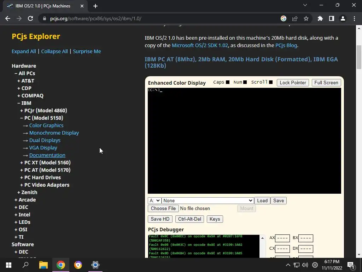Open taskbar clock and calendar
The height and width of the screenshot is (272, 362).
332,265
